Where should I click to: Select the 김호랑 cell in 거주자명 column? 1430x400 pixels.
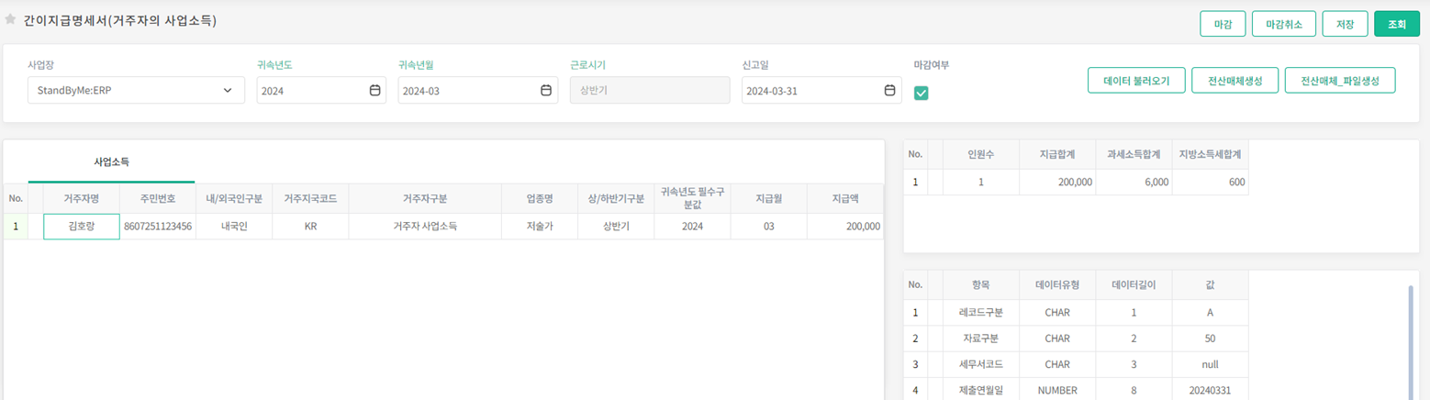coord(82,227)
